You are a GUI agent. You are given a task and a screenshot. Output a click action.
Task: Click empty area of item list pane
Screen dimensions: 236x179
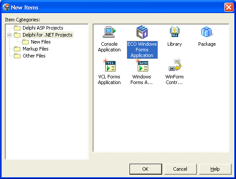pyautogui.click(x=161, y=121)
